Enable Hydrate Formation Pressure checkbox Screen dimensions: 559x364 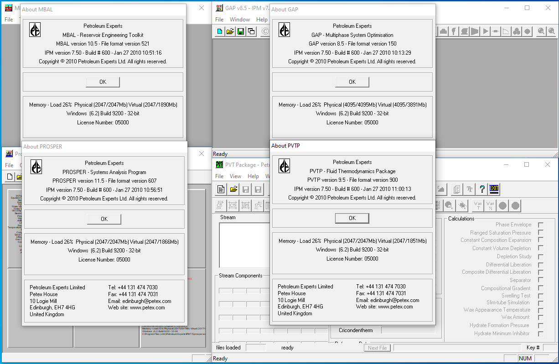[541, 325]
